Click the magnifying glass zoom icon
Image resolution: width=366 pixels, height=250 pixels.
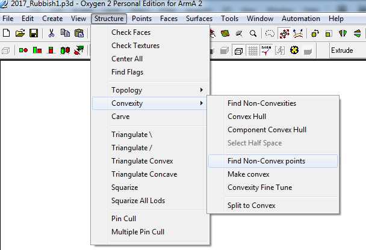pyautogui.click(x=253, y=34)
